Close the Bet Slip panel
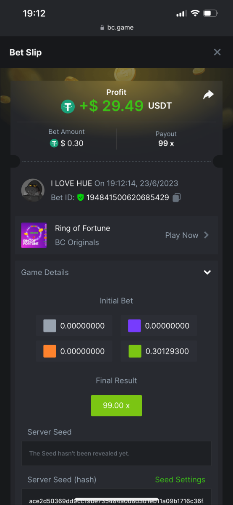Viewport: 233px width, 505px height. point(217,52)
